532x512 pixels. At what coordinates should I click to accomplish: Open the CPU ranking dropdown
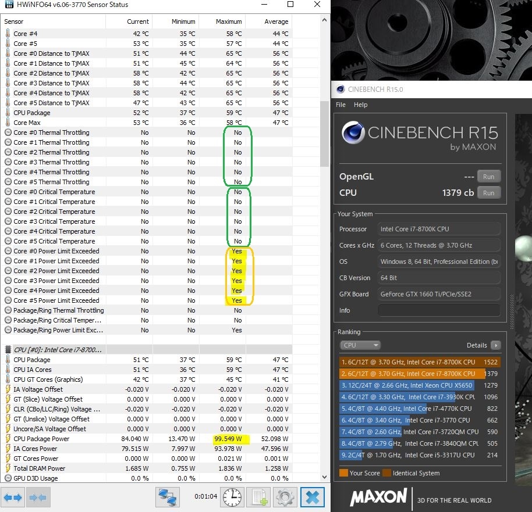pyautogui.click(x=360, y=345)
